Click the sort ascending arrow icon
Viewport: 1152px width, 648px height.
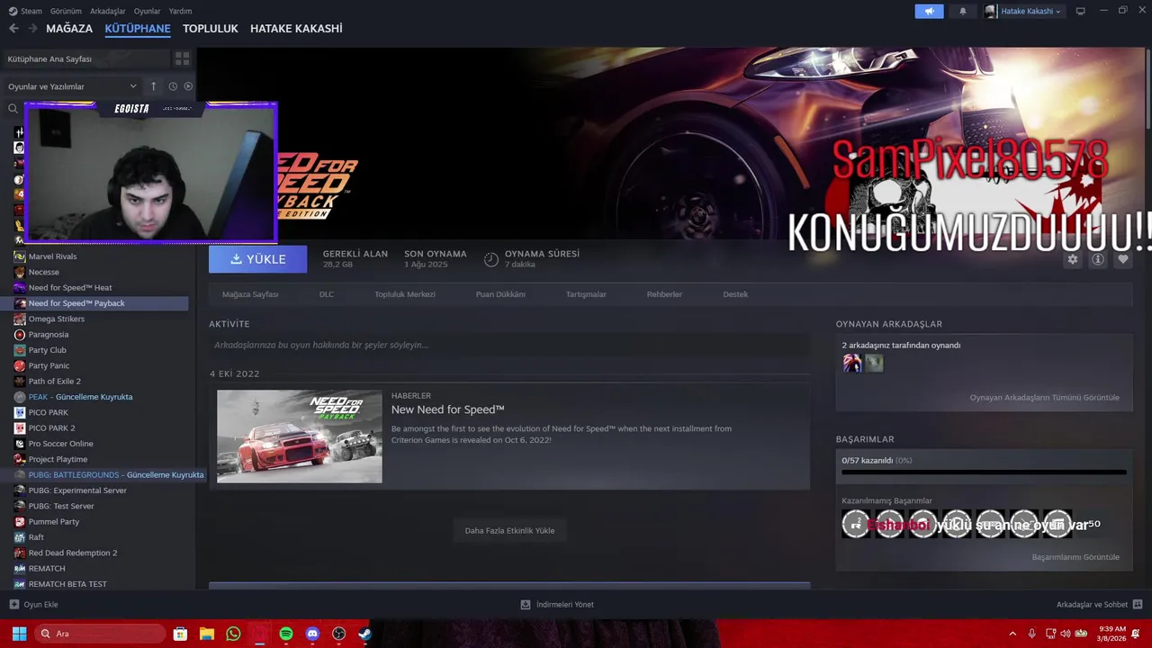coord(153,86)
